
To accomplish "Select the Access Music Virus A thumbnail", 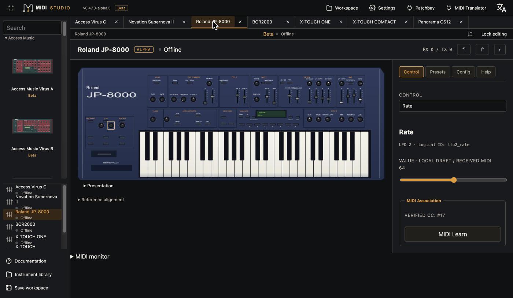I will coord(32,66).
